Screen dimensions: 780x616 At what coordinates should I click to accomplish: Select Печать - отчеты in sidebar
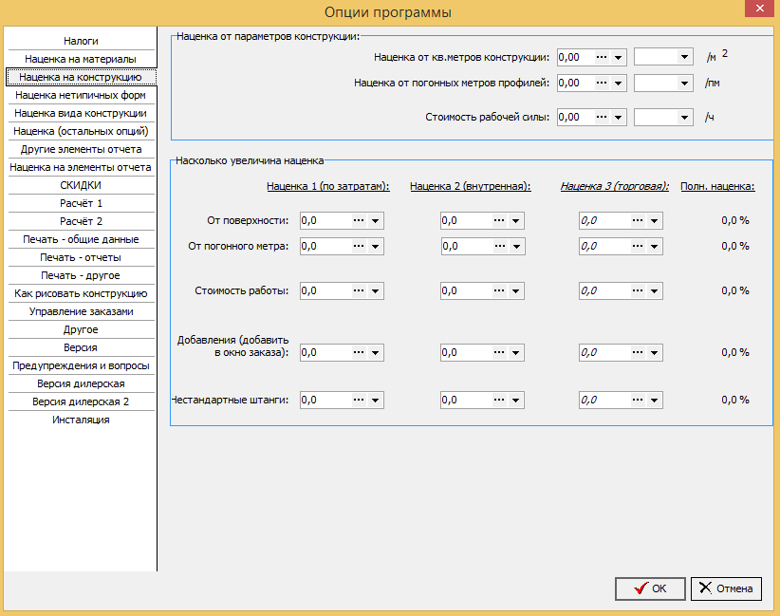tap(81, 257)
